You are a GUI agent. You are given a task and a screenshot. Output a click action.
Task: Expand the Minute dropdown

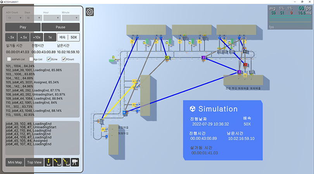(x=70, y=18)
